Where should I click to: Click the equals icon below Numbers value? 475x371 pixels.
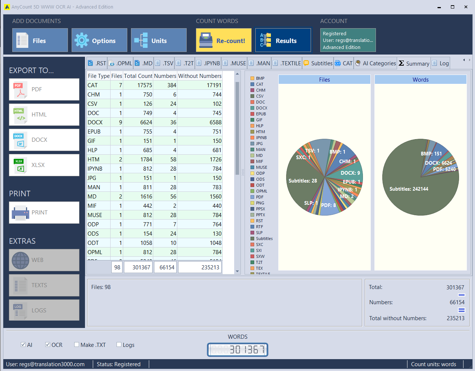tap(462, 310)
